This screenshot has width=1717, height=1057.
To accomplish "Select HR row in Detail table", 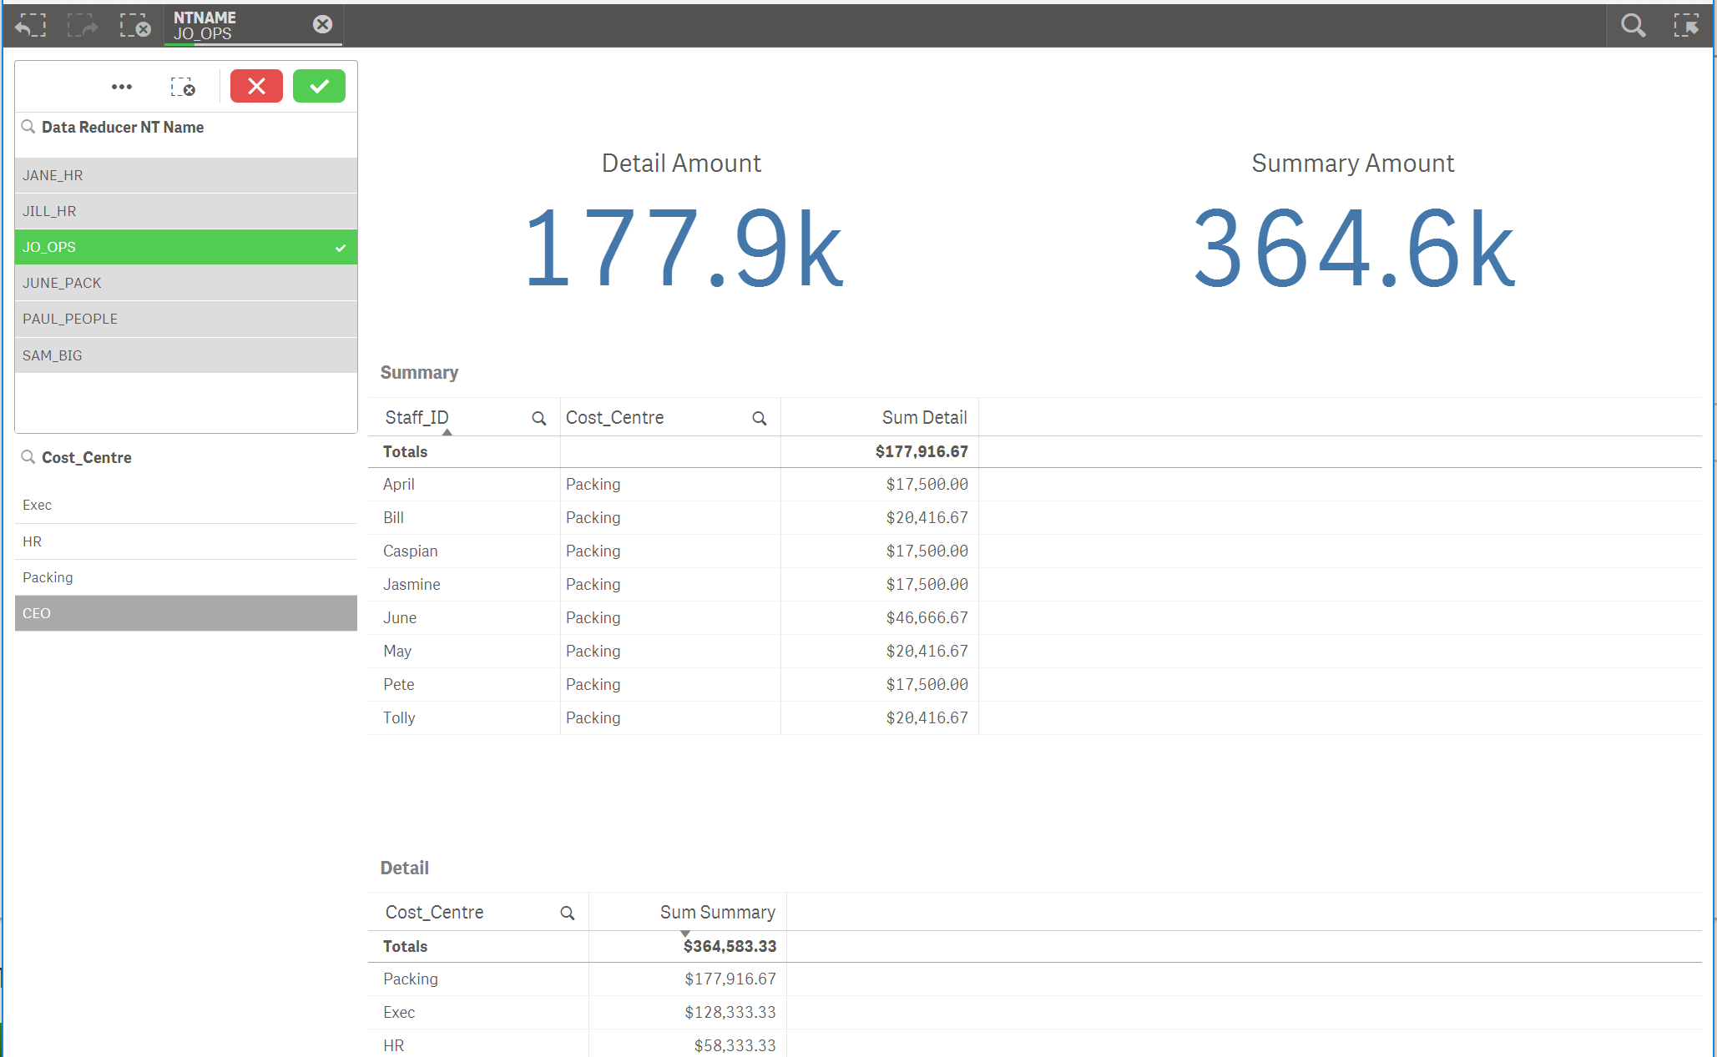I will pyautogui.click(x=394, y=1045).
